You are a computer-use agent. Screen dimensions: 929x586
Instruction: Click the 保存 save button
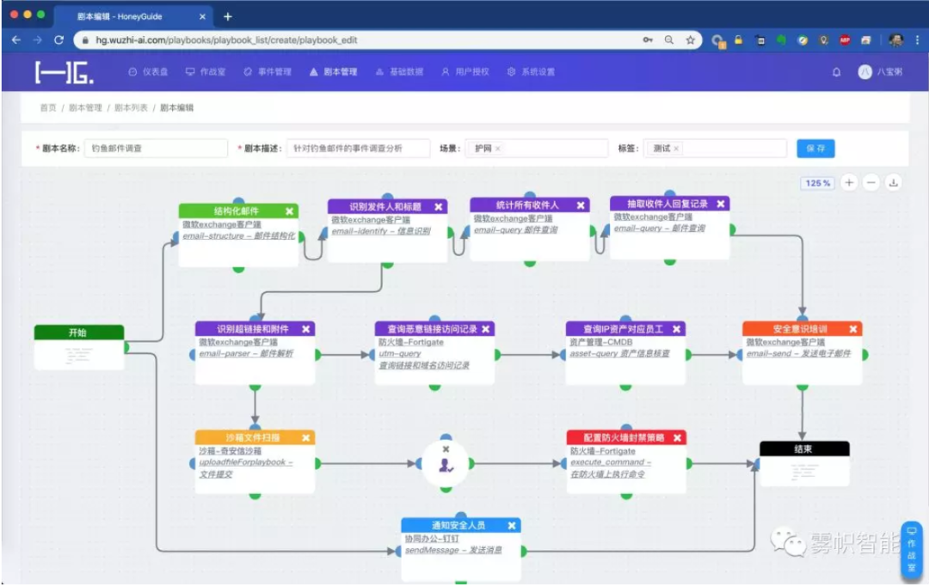(x=815, y=149)
